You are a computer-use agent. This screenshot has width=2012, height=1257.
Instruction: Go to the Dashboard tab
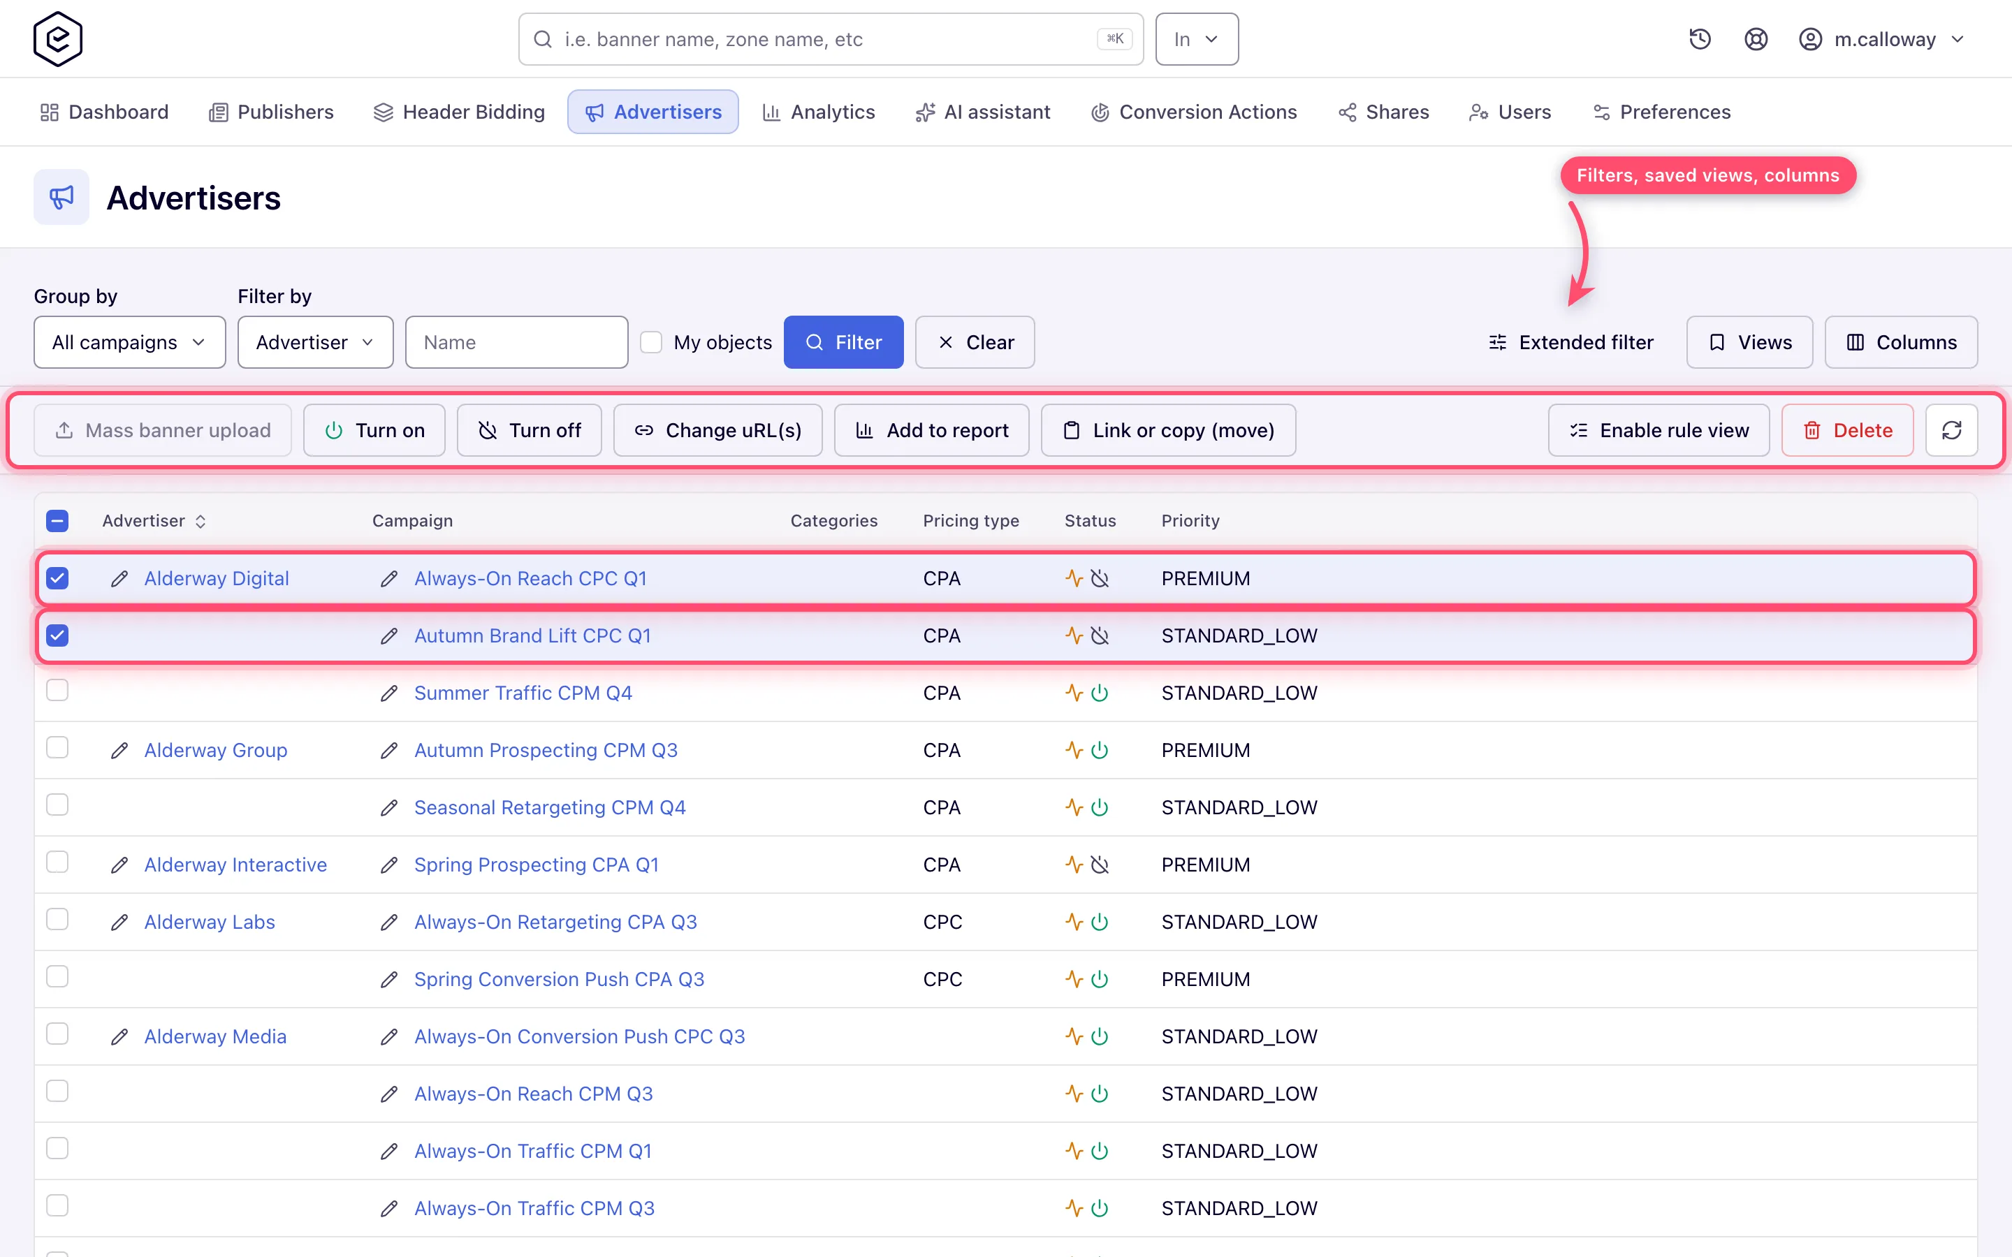[x=104, y=112]
